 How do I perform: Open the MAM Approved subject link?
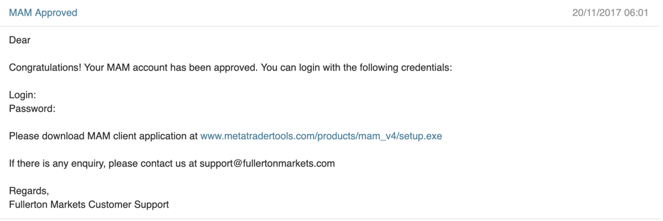coord(43,13)
